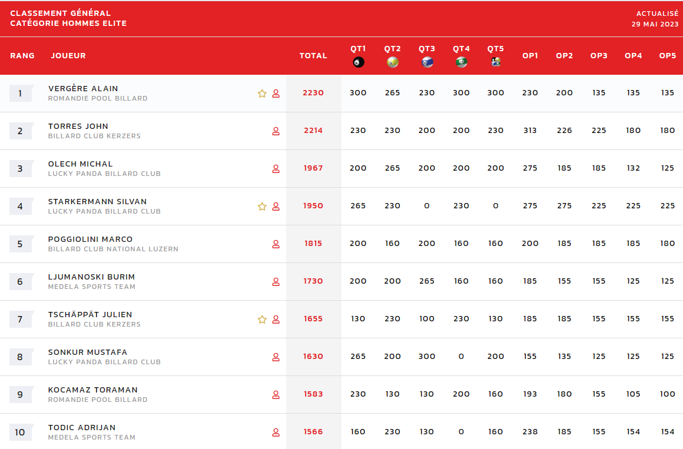Toggle the star beside Tschäppät Julien
Image resolution: width=683 pixels, height=449 pixels.
coord(262,320)
